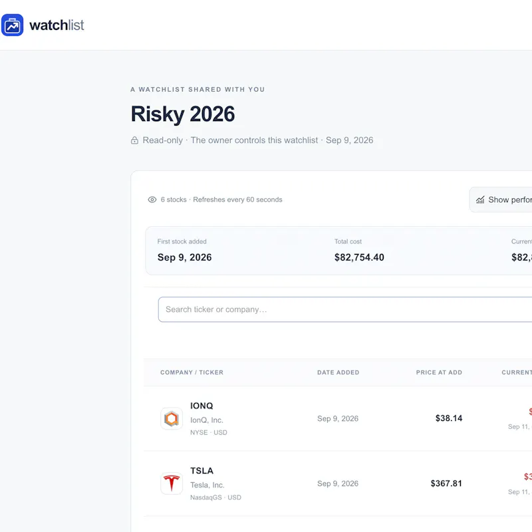This screenshot has width=532, height=532.
Task: Click the Date Added column header
Action: 338,372
